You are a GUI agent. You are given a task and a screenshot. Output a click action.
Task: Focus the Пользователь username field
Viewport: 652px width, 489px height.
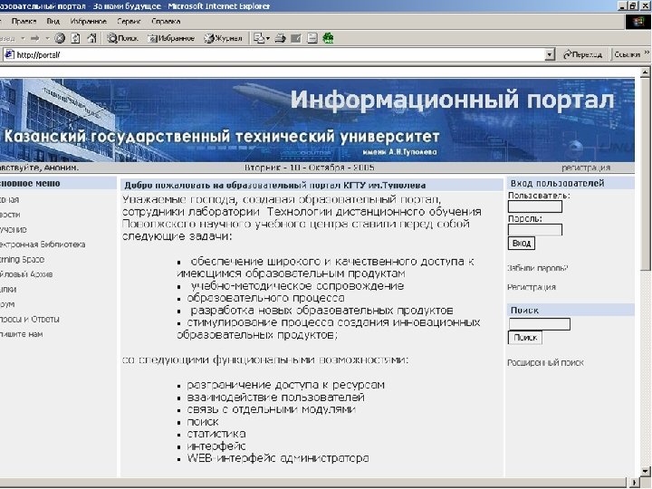pyautogui.click(x=535, y=206)
